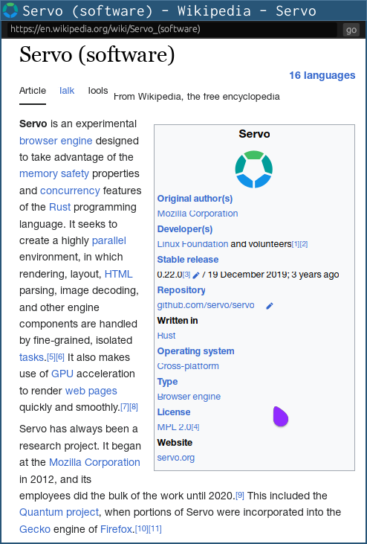367x544 pixels.
Task: Click the MPL 2.0 license link
Action: [x=174, y=427]
